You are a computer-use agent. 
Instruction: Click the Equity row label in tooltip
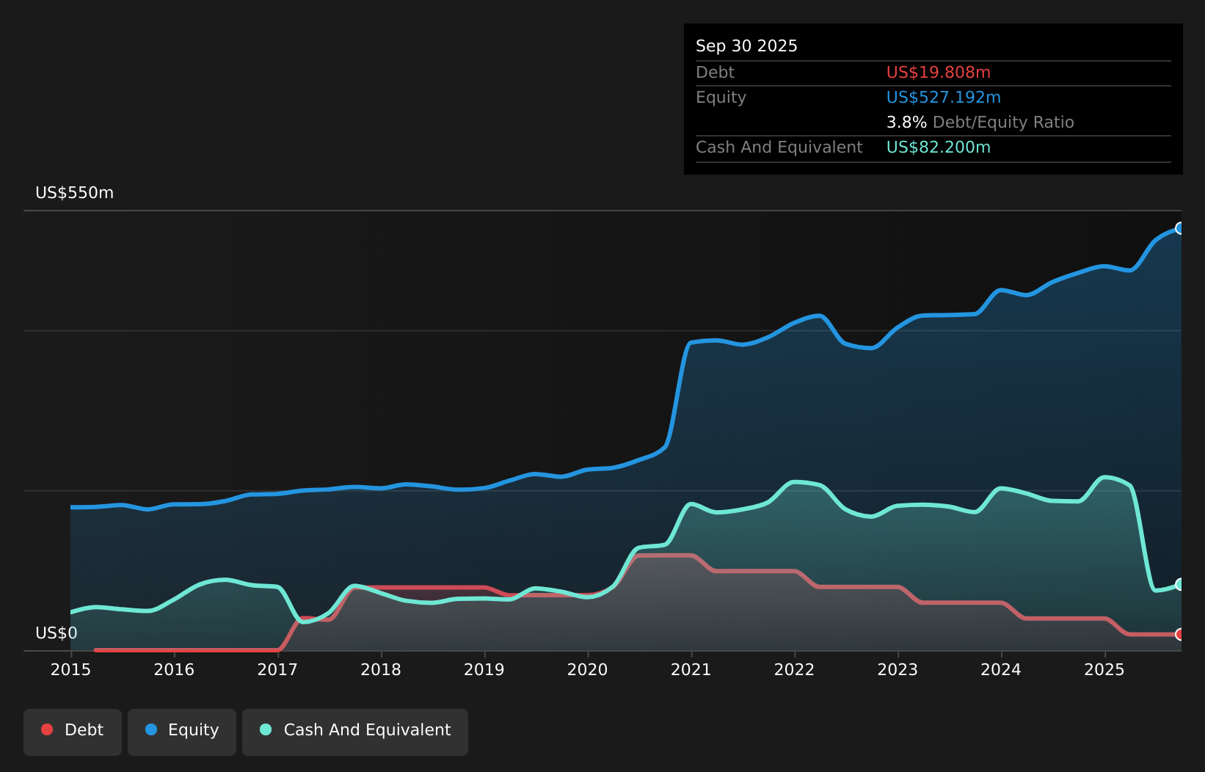[x=721, y=98]
